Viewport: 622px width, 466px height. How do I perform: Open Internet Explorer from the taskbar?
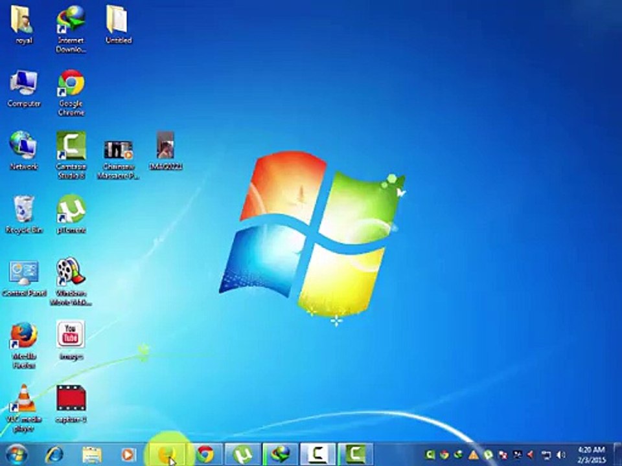tap(54, 454)
